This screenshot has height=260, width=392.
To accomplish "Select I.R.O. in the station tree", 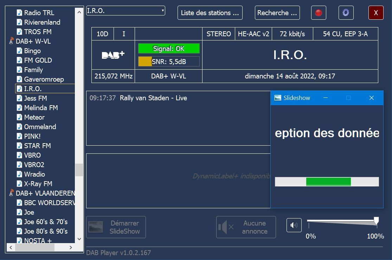I will 45,89.
